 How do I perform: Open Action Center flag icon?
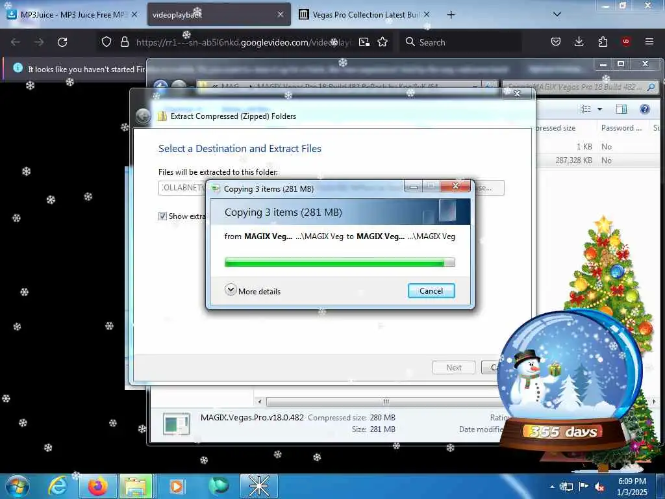click(584, 487)
